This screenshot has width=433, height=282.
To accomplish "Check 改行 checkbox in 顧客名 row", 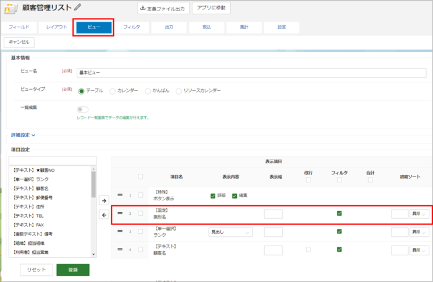I will 309,249.
